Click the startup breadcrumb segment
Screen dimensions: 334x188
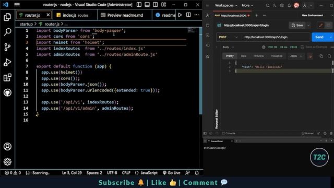coord(26,24)
